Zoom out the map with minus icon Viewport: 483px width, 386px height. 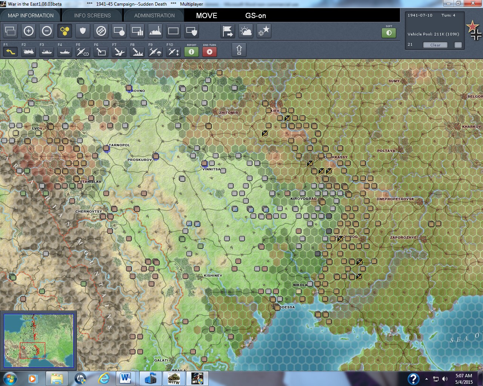coord(47,31)
